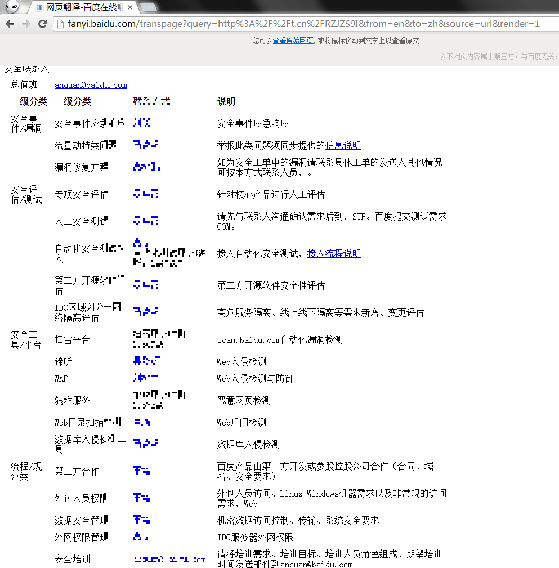Click the 貔貅服务 row label
This screenshot has width=559, height=568.
(x=72, y=400)
